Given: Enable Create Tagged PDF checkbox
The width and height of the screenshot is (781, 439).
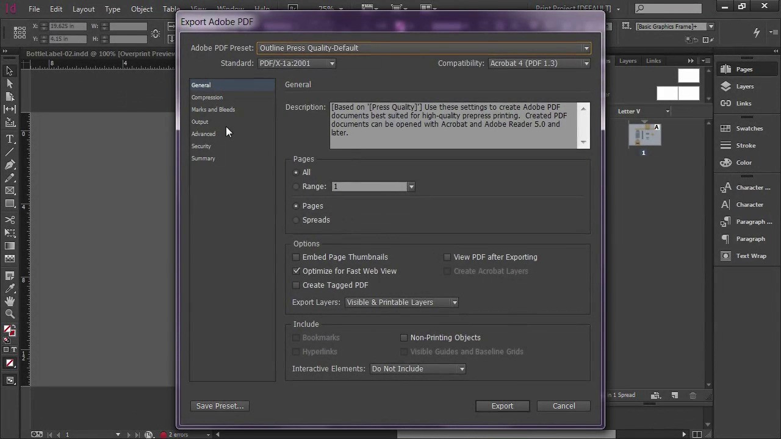Looking at the screenshot, I should 297,285.
